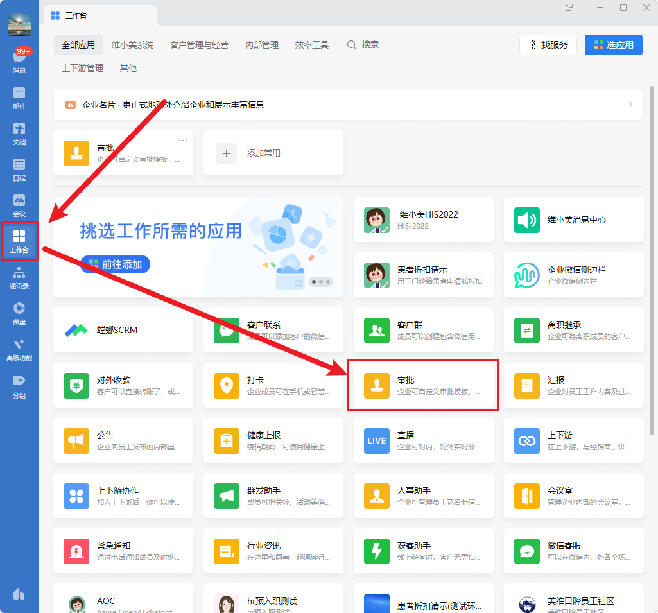The height and width of the screenshot is (613, 658).
Task: Open the 通讯录 contacts sidebar icon
Action: coord(19,277)
